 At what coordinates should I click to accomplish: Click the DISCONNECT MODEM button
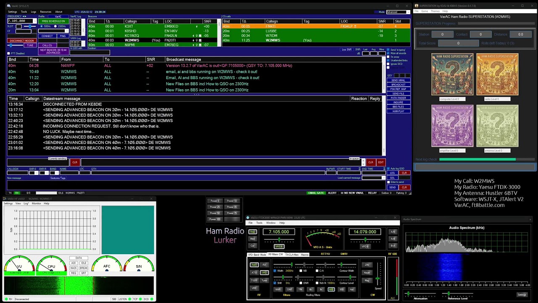21,41
